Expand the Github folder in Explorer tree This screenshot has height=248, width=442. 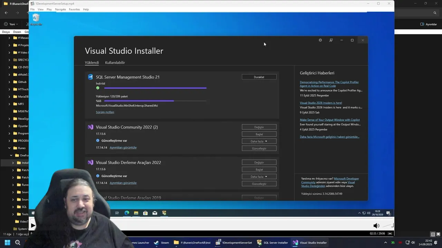click(9, 82)
